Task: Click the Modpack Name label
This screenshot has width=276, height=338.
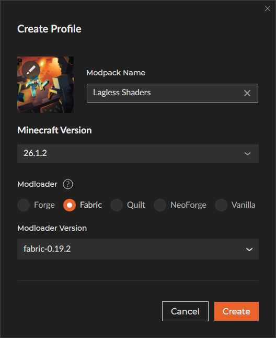Action: pyautogui.click(x=116, y=73)
